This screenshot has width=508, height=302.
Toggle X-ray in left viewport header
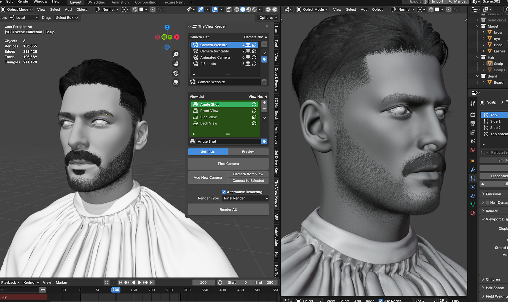click(x=229, y=10)
